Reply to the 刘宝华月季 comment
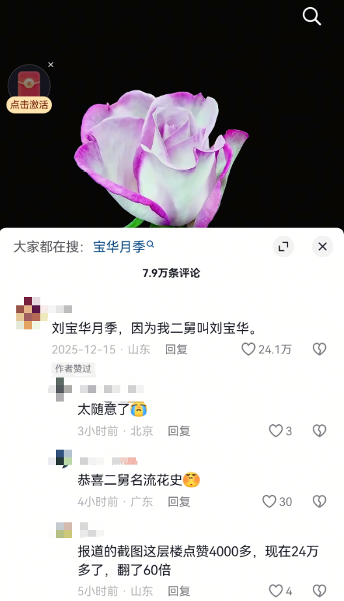Screen dimensions: 344x601 [x=176, y=349]
